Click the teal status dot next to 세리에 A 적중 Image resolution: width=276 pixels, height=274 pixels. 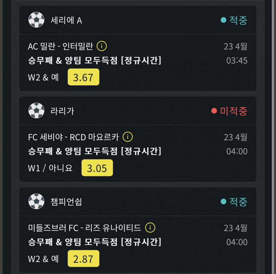[223, 20]
